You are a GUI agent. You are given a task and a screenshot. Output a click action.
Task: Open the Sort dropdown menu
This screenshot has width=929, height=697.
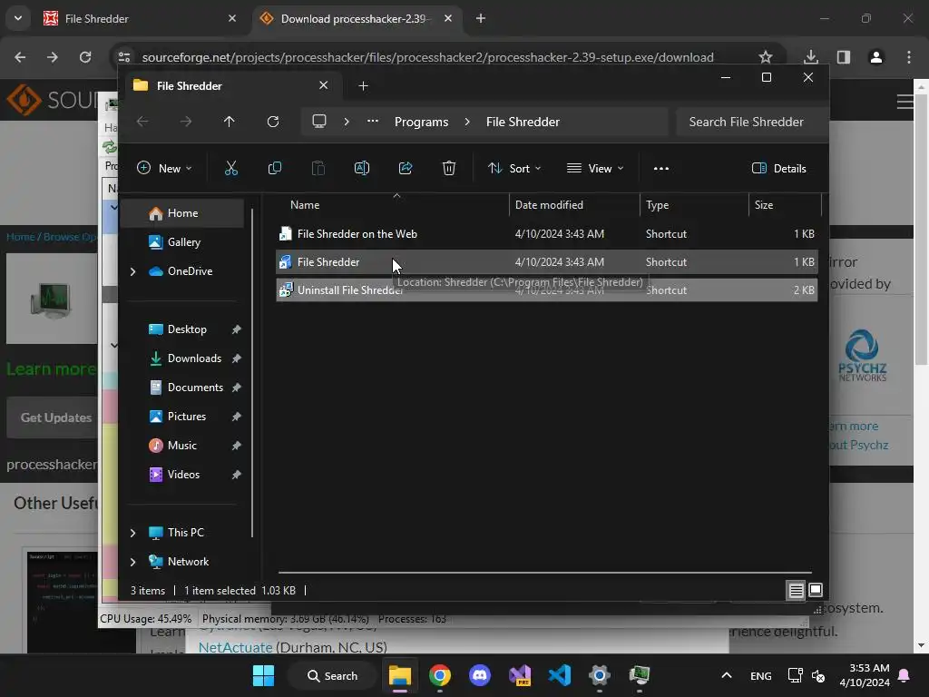pyautogui.click(x=514, y=168)
